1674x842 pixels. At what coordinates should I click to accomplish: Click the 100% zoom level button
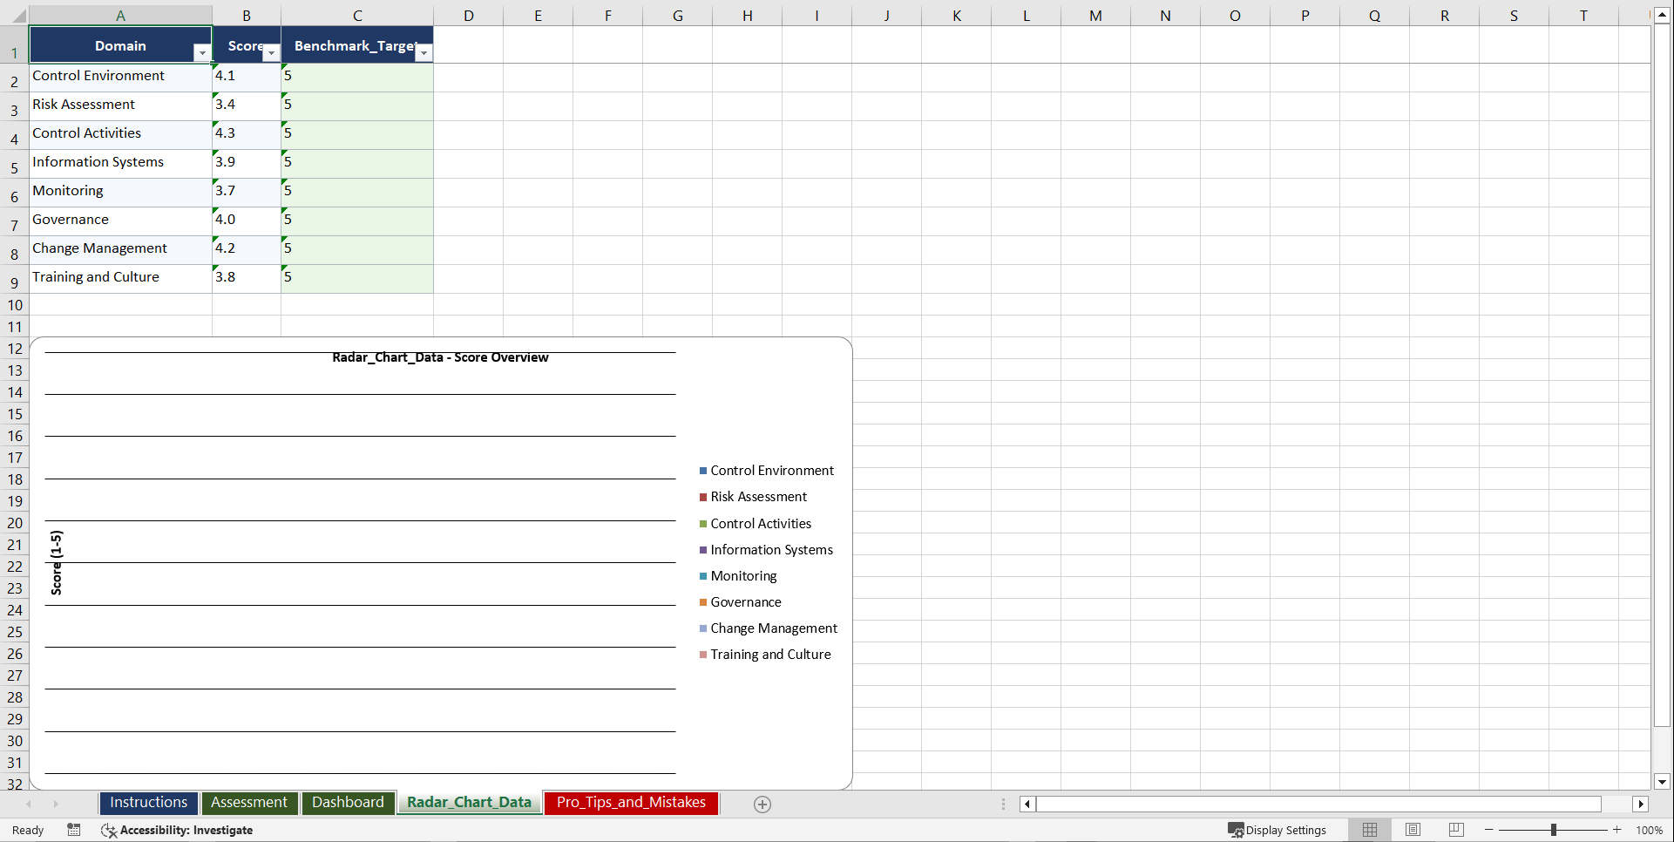[1650, 830]
